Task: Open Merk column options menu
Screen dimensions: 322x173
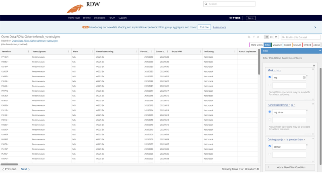Action: pyautogui.click(x=92, y=52)
